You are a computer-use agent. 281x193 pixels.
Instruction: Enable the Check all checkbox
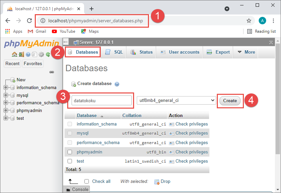click(x=87, y=181)
